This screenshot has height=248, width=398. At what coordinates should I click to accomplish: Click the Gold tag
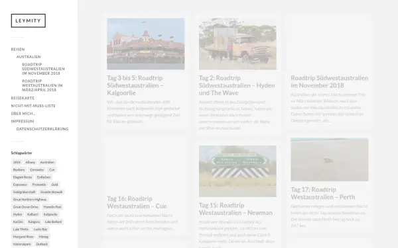click(x=54, y=185)
